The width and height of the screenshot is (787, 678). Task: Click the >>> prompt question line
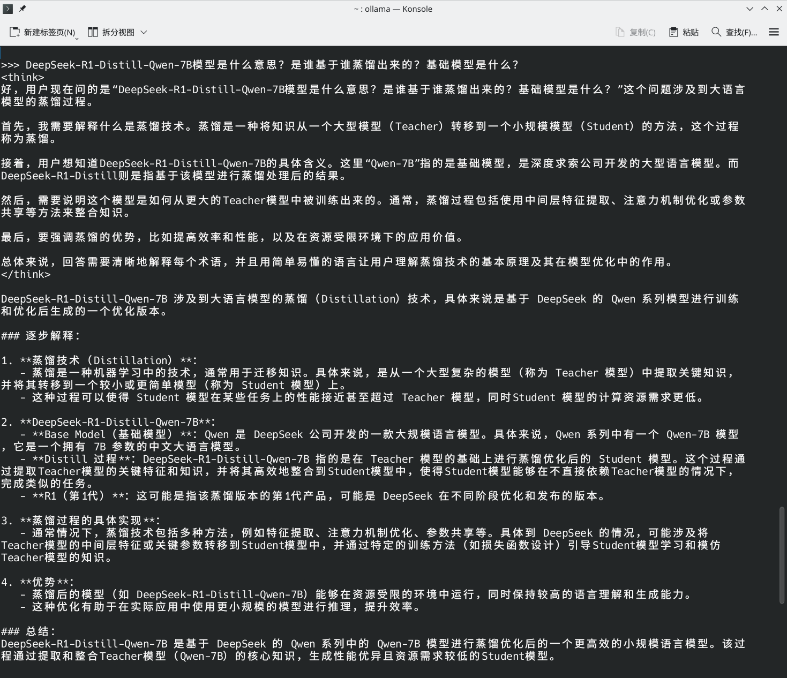pos(260,65)
